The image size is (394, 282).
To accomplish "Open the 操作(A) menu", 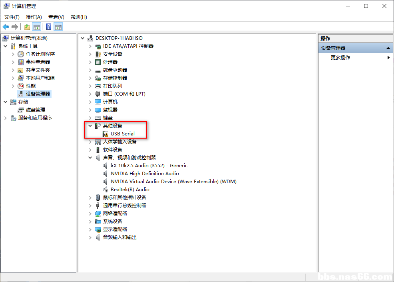I will click(34, 17).
